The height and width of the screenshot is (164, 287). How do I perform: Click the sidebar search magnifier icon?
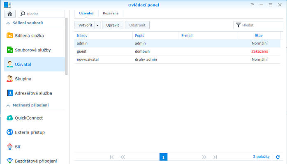[23, 14]
